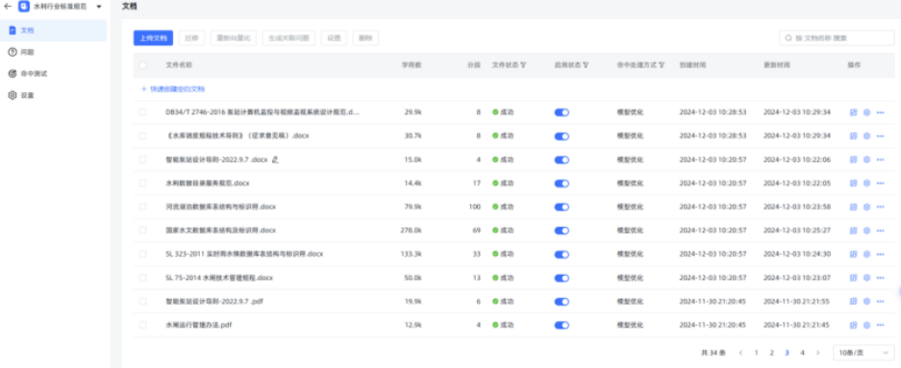Open settings gear for 智能泵站设计导则 .docx row
The height and width of the screenshot is (368, 901).
click(x=867, y=159)
